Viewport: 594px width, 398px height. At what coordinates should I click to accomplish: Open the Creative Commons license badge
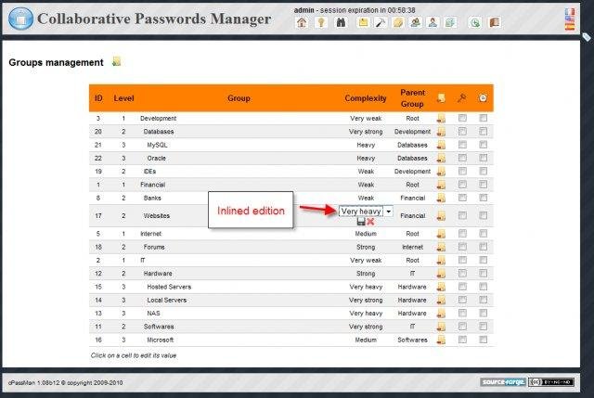click(551, 381)
